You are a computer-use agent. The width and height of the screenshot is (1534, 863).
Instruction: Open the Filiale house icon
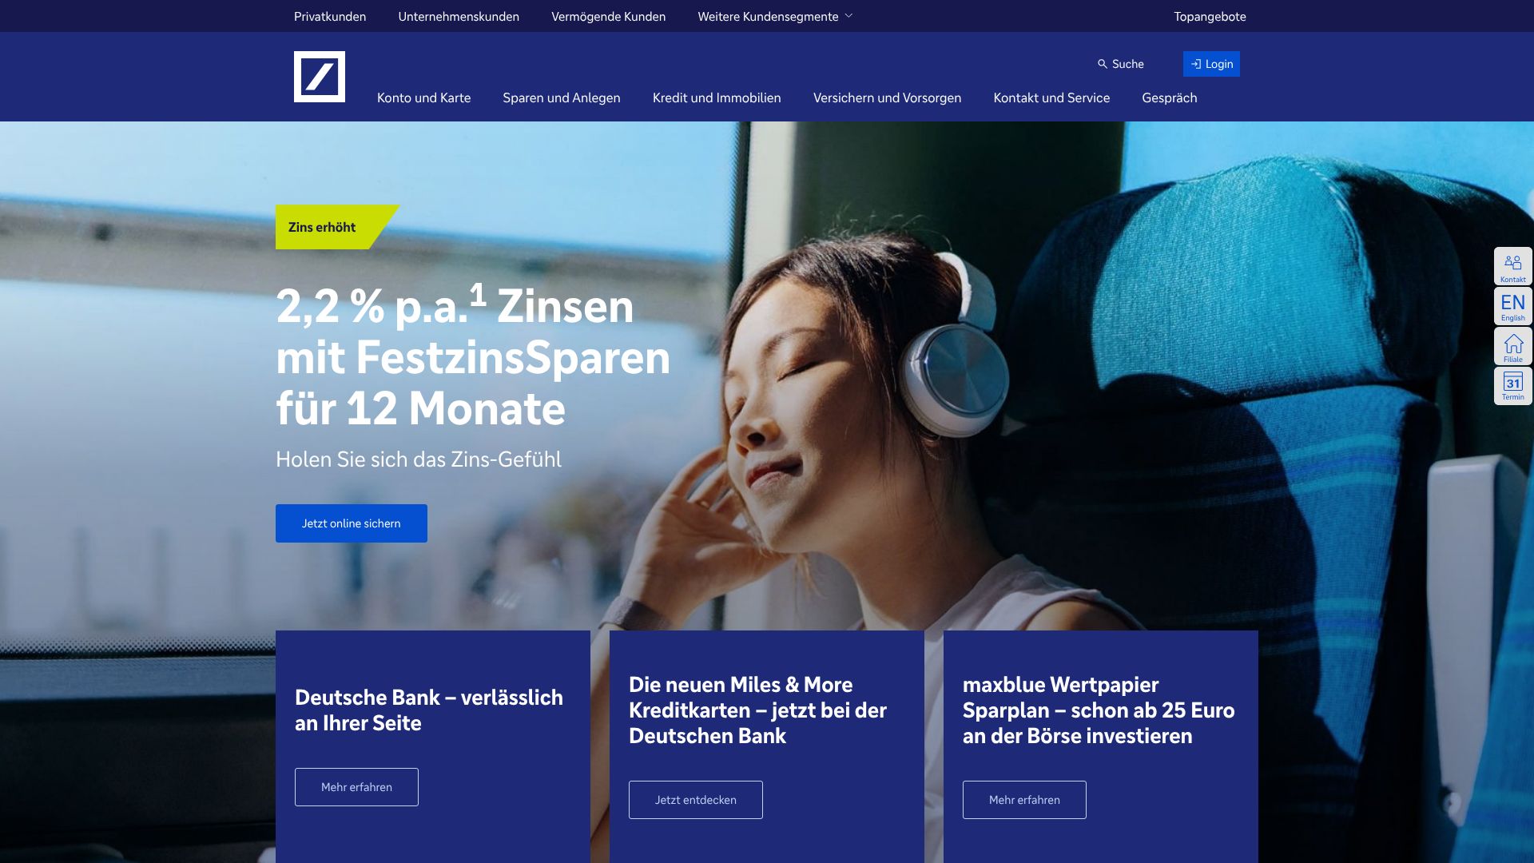click(x=1512, y=346)
